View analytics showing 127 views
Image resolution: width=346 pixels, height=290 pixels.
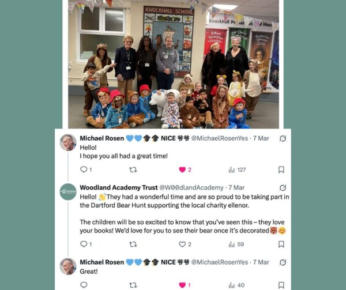[x=237, y=170]
